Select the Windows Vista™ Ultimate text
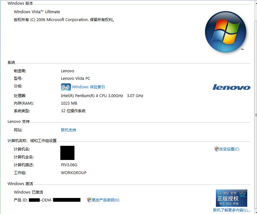Screen dimensions: 257x214 [37, 12]
